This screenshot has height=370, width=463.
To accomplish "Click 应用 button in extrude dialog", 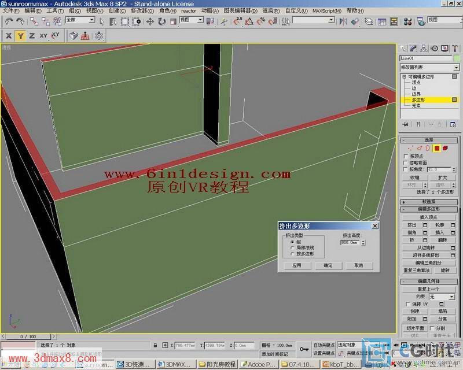I will click(297, 265).
